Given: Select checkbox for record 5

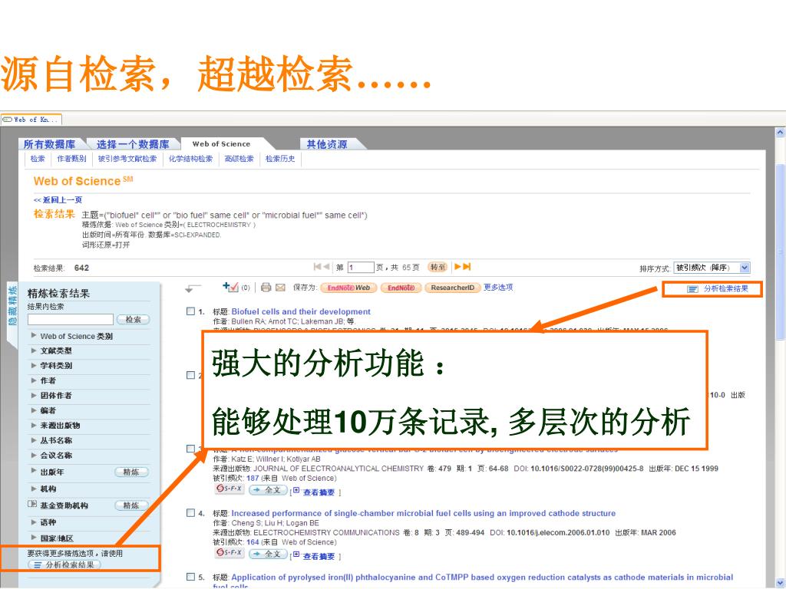Looking at the screenshot, I should coord(190,577).
